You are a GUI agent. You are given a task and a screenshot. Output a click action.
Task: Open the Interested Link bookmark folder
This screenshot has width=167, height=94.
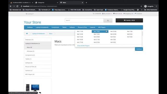(15, 10)
